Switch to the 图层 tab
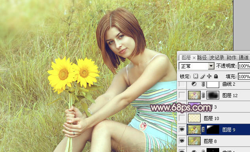 (186, 58)
